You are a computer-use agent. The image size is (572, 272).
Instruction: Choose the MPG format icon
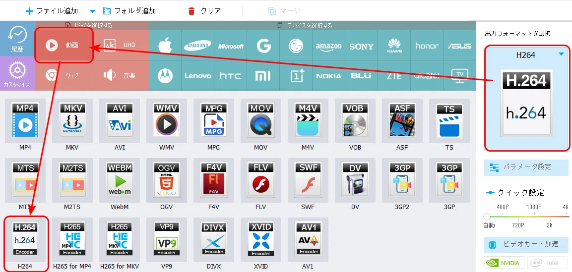[214, 120]
